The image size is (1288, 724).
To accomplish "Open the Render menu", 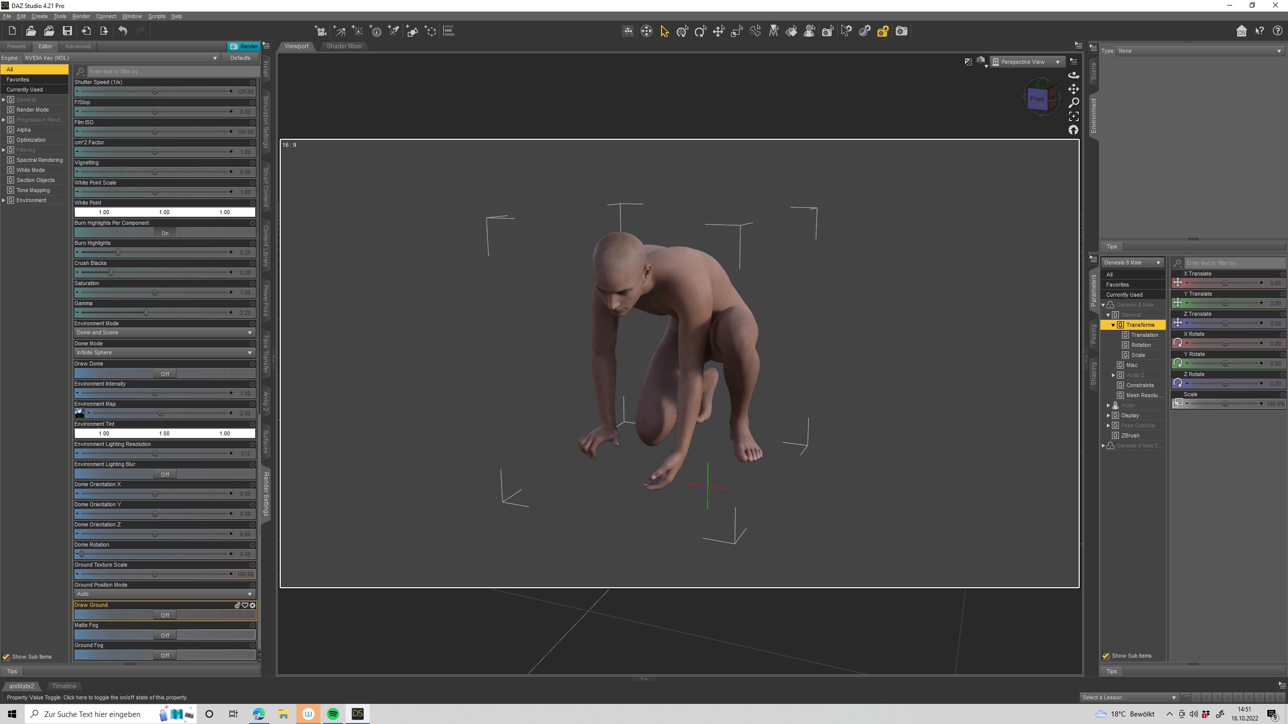I will pos(80,16).
